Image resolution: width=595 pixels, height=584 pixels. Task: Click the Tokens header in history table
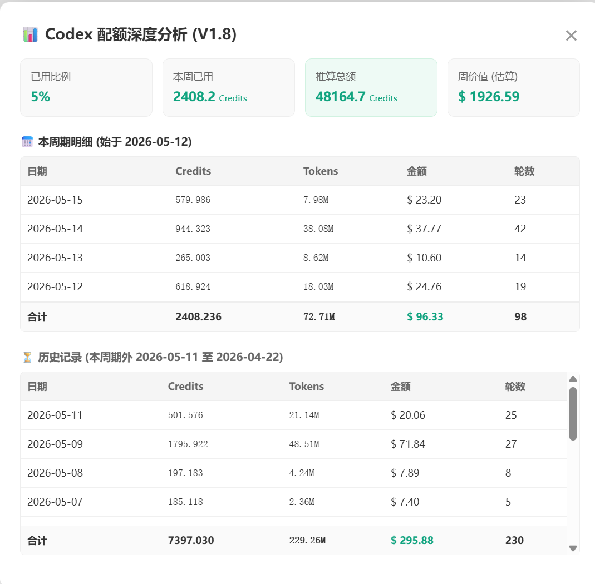tap(307, 387)
